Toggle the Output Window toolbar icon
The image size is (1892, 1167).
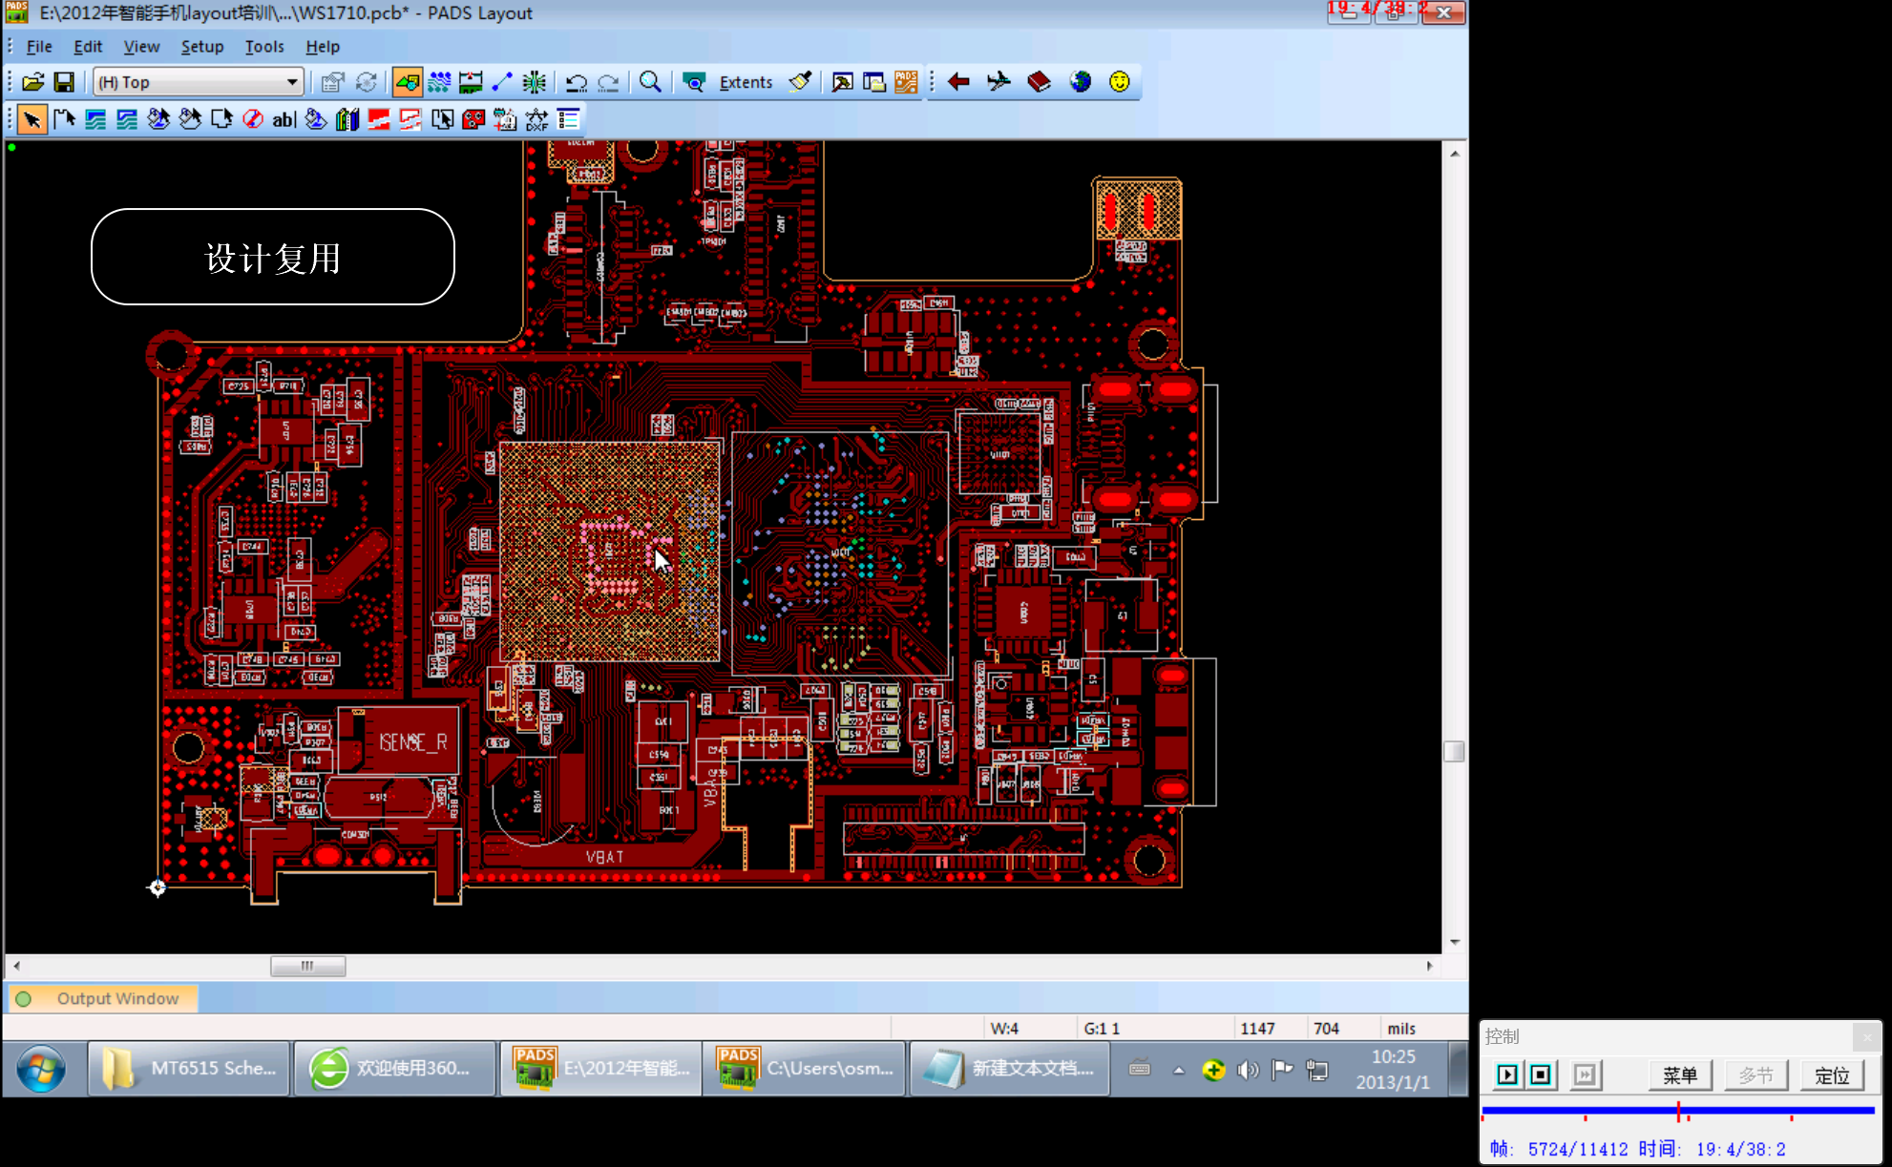click(x=842, y=82)
